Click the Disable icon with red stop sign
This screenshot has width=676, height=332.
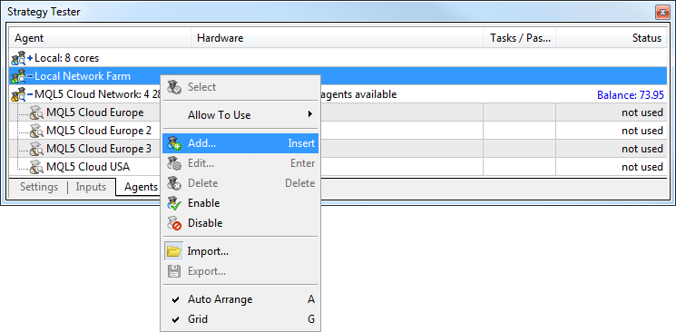click(x=174, y=223)
